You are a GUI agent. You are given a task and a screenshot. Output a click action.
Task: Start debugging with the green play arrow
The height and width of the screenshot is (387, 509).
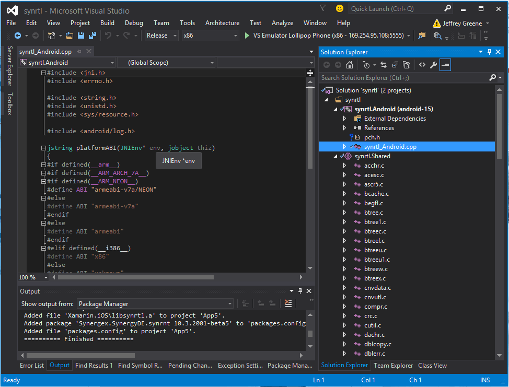click(x=247, y=36)
